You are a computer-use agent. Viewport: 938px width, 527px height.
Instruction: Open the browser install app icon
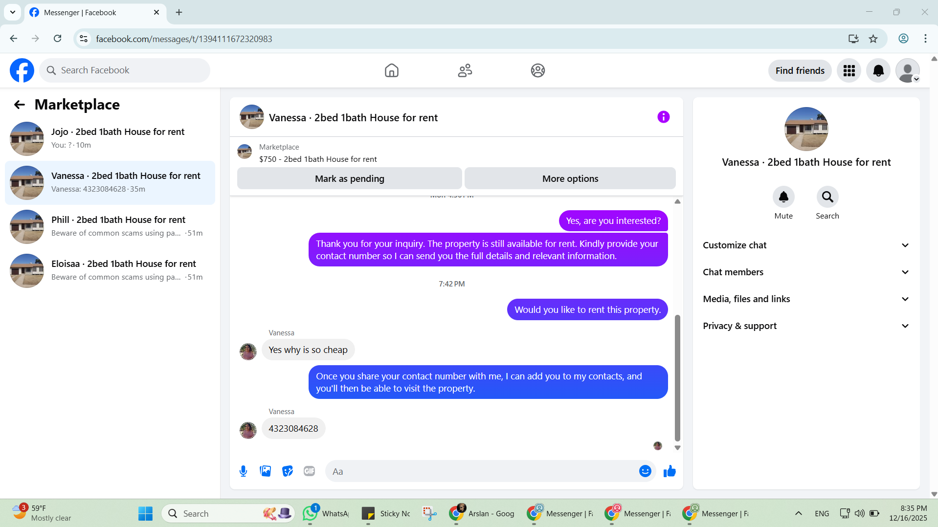(x=853, y=39)
